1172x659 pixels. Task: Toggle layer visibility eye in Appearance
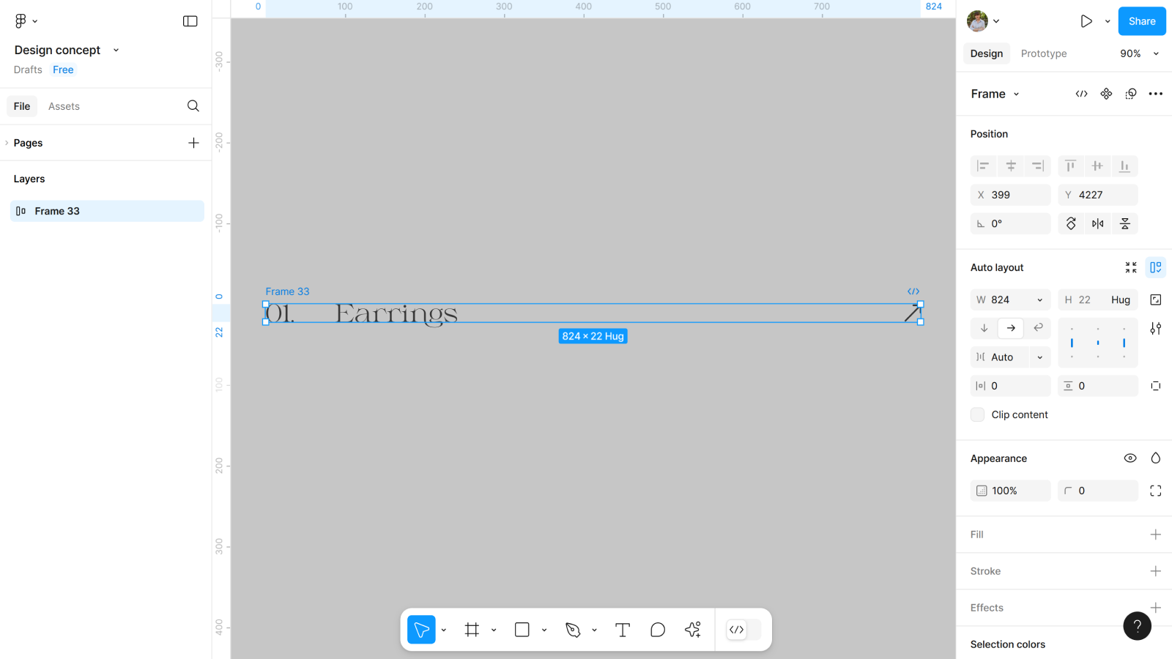click(1130, 458)
